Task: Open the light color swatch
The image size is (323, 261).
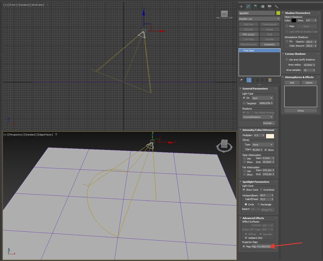Action: [x=270, y=136]
